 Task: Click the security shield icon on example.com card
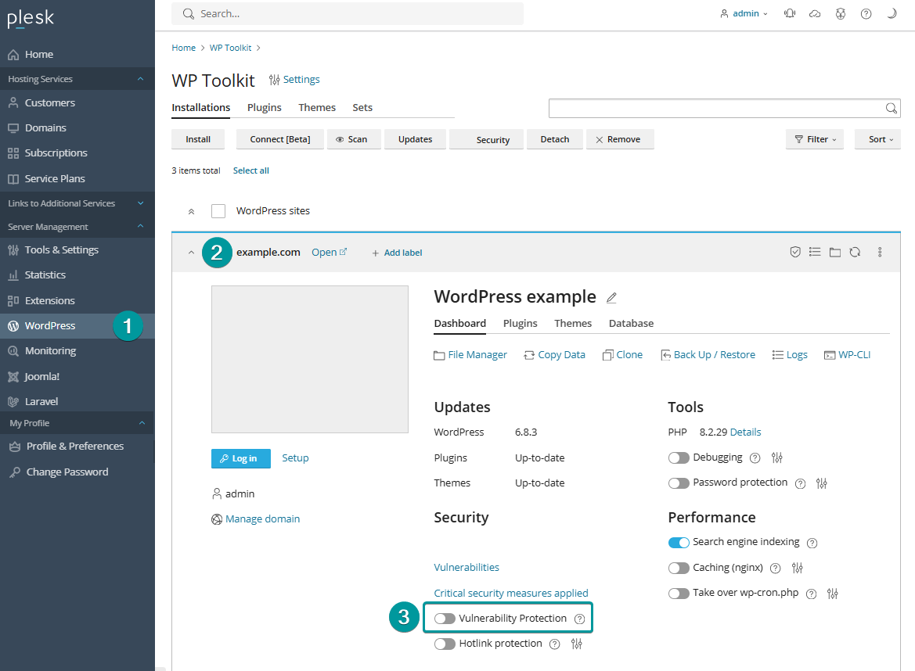pos(795,252)
